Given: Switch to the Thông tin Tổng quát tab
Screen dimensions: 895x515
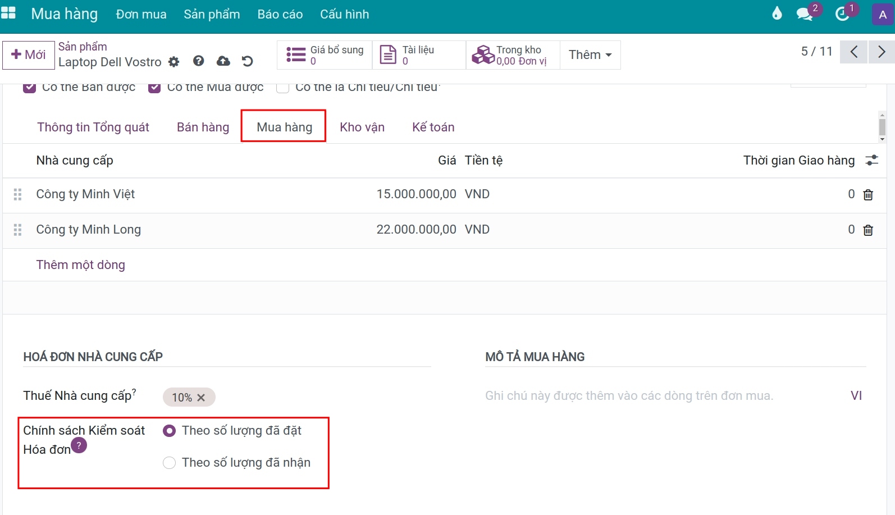Looking at the screenshot, I should (x=93, y=127).
